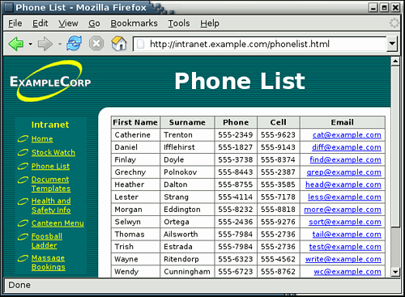Email diff@example.com
Image resolution: width=405 pixels, height=297 pixels.
(347, 147)
